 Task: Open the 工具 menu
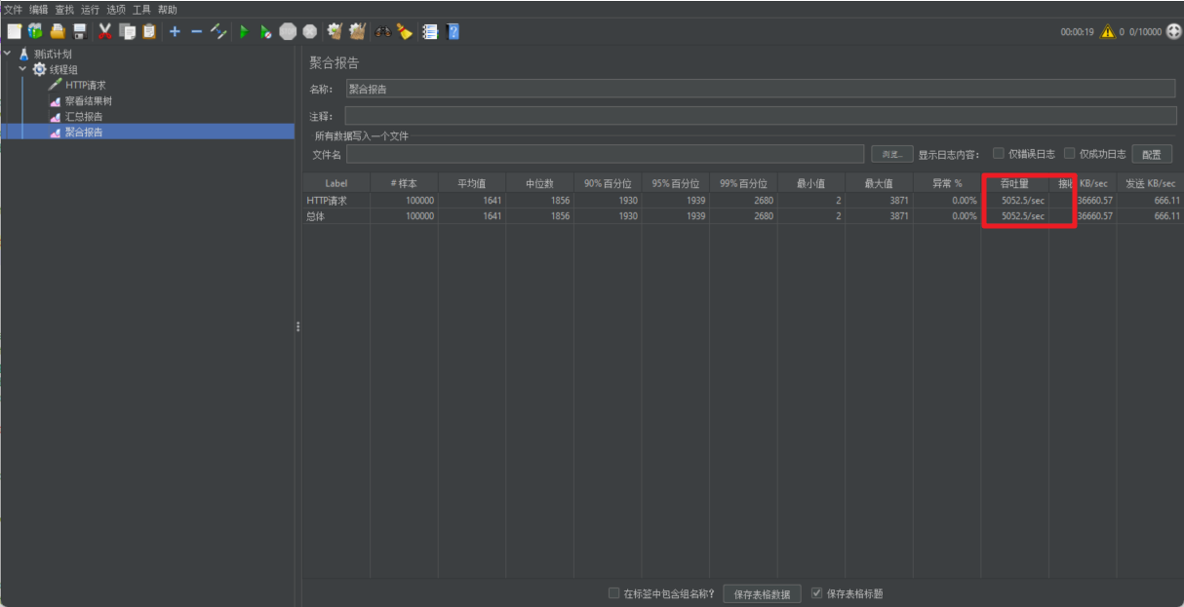(x=142, y=9)
